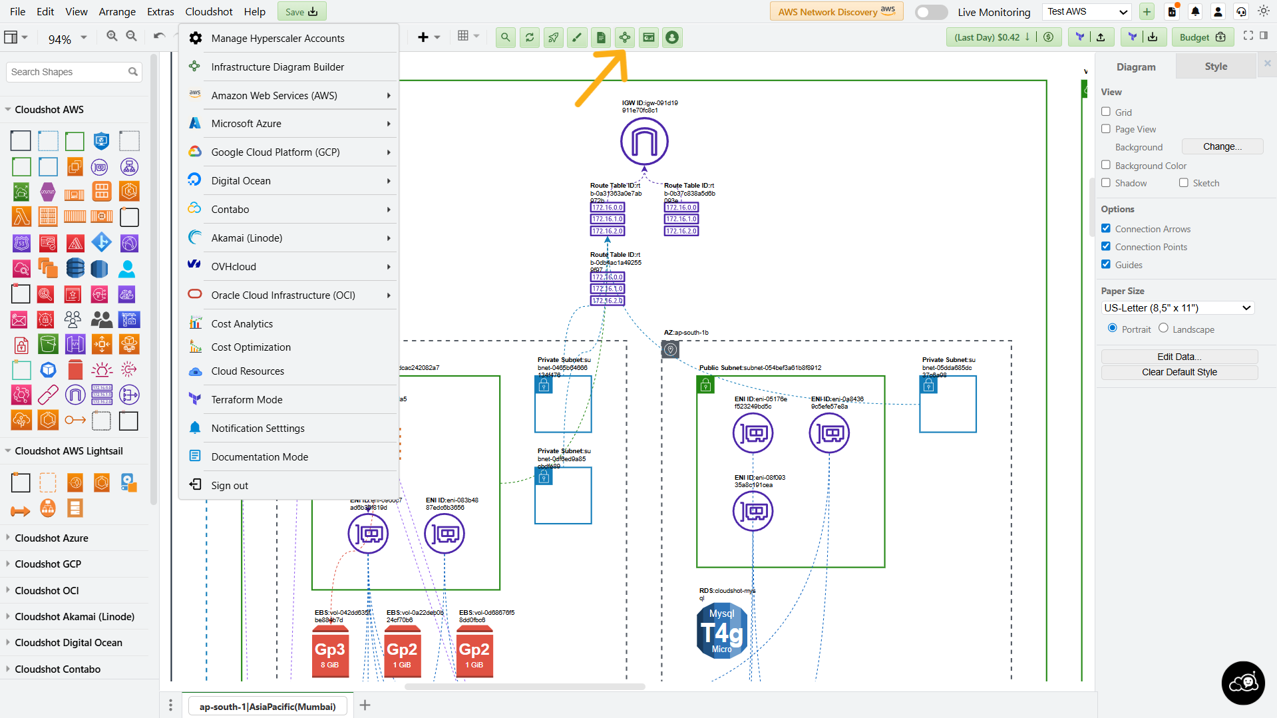
Task: Uncheck the Guides option
Action: click(1106, 264)
